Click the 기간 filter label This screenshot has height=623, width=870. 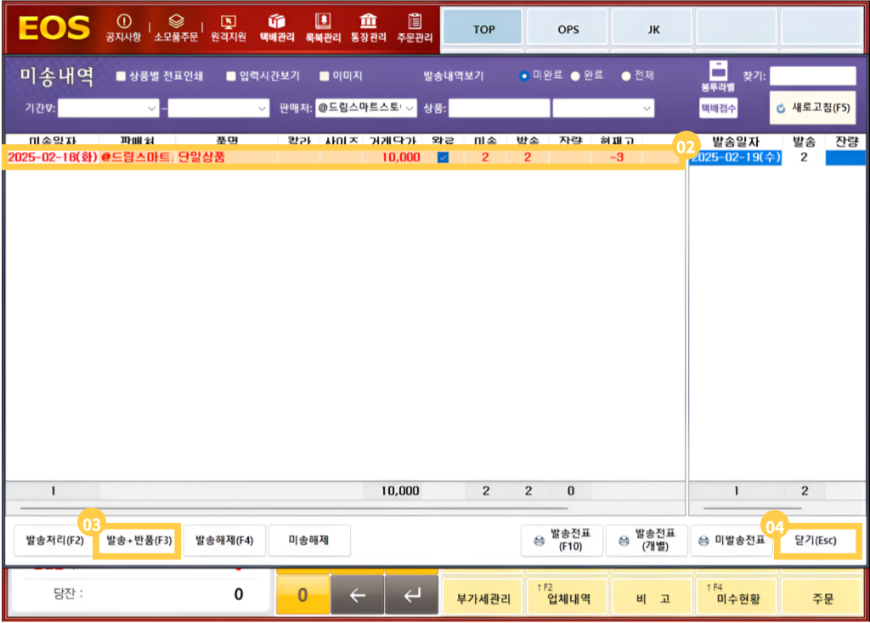tap(40, 108)
